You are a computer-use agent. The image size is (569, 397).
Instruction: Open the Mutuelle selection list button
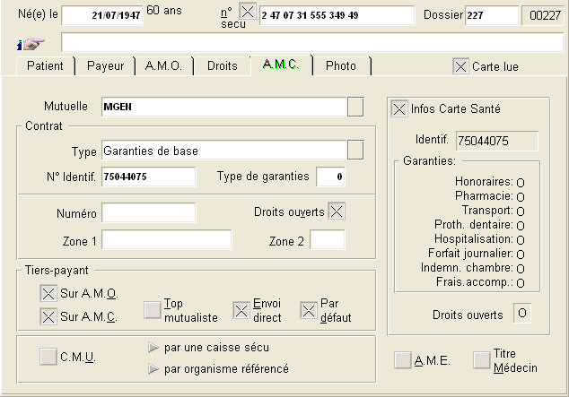355,108
